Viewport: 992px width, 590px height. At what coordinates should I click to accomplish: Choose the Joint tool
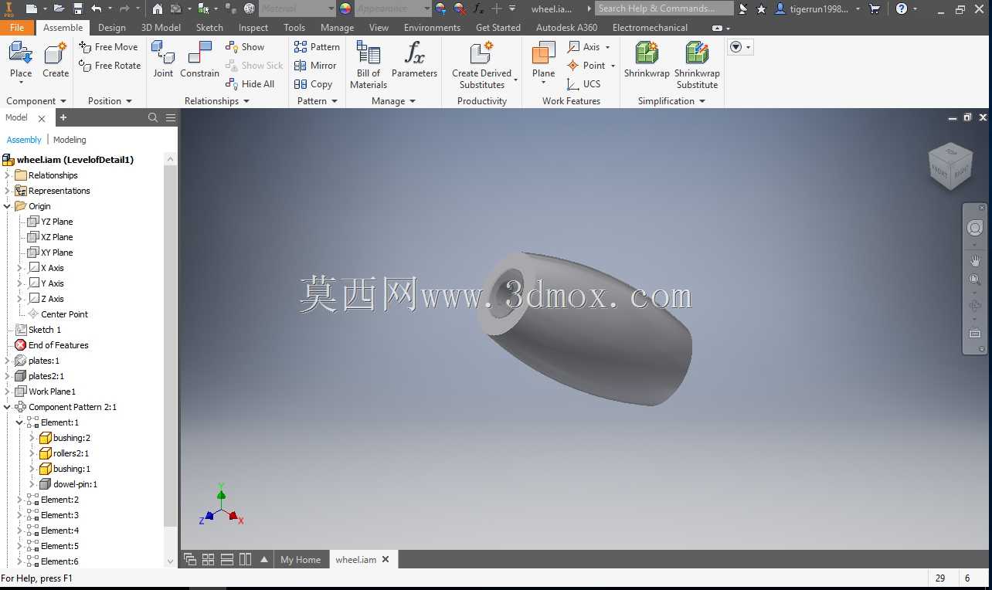[x=163, y=60]
